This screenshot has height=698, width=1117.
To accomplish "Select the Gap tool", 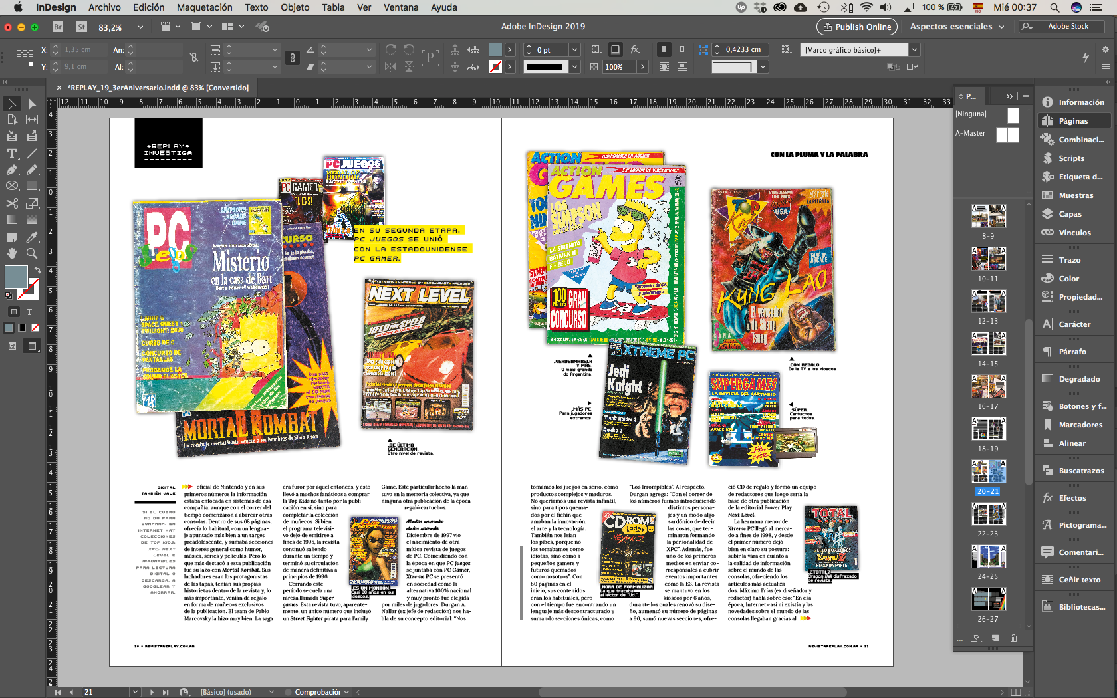I will point(32,120).
